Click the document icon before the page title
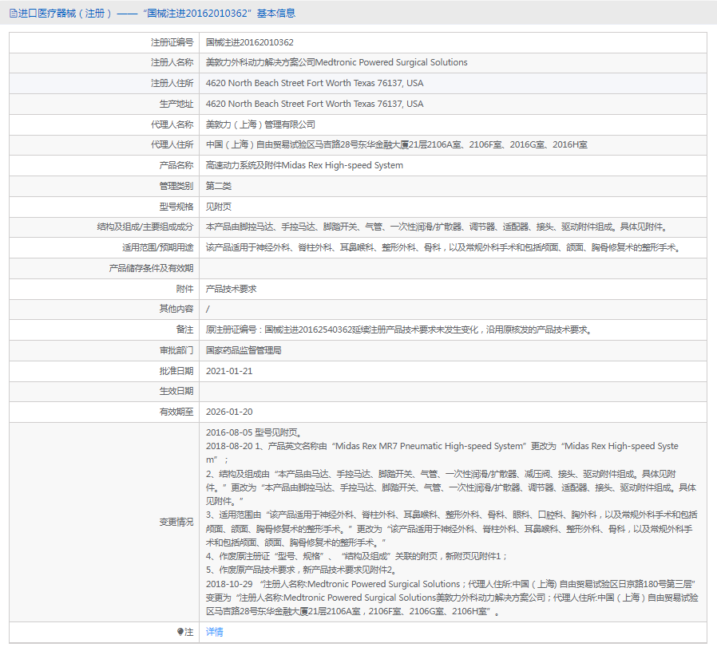 [x=14, y=14]
